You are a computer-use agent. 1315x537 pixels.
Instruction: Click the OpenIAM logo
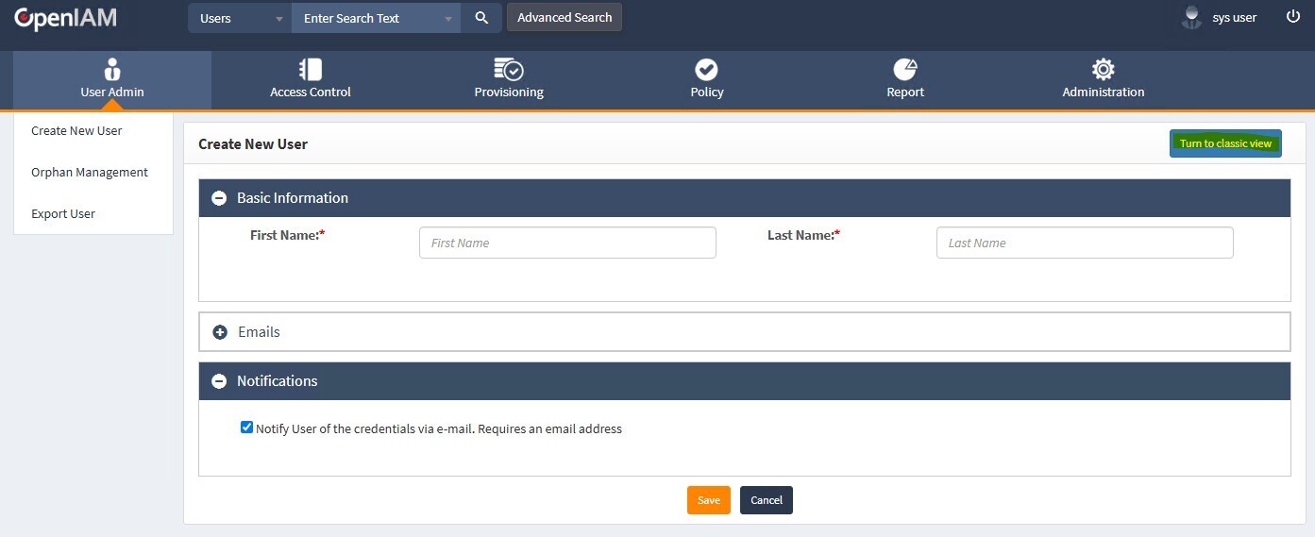[66, 18]
